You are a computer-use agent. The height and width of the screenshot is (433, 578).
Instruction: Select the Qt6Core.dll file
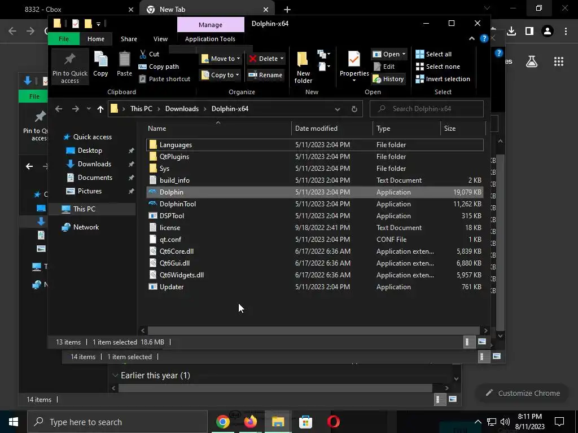tap(315, 251)
